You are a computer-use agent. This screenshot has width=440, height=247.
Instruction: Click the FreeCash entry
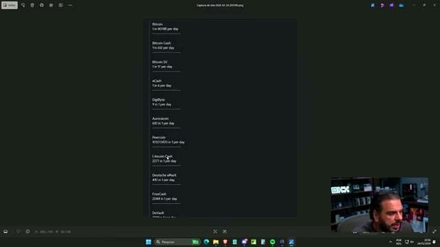click(x=164, y=196)
